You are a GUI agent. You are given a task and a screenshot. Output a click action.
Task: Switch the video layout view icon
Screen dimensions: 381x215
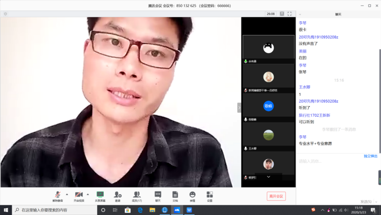(282, 14)
